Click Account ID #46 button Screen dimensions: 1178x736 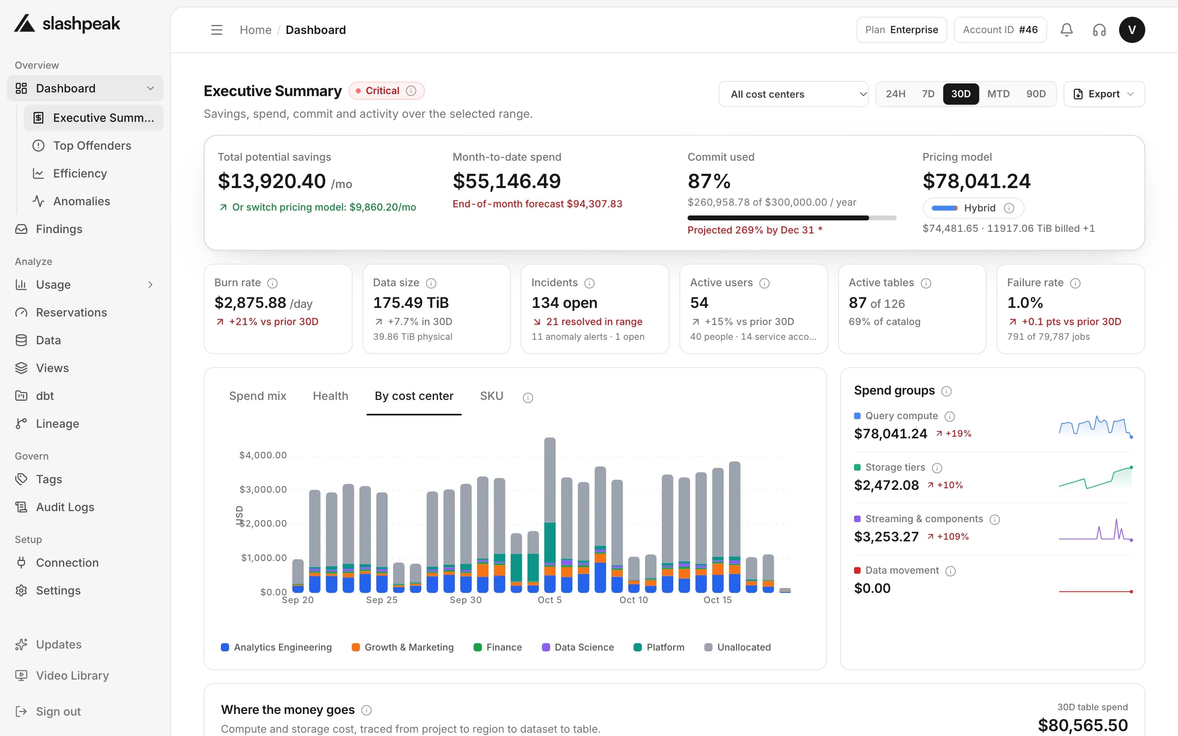coord(1000,30)
